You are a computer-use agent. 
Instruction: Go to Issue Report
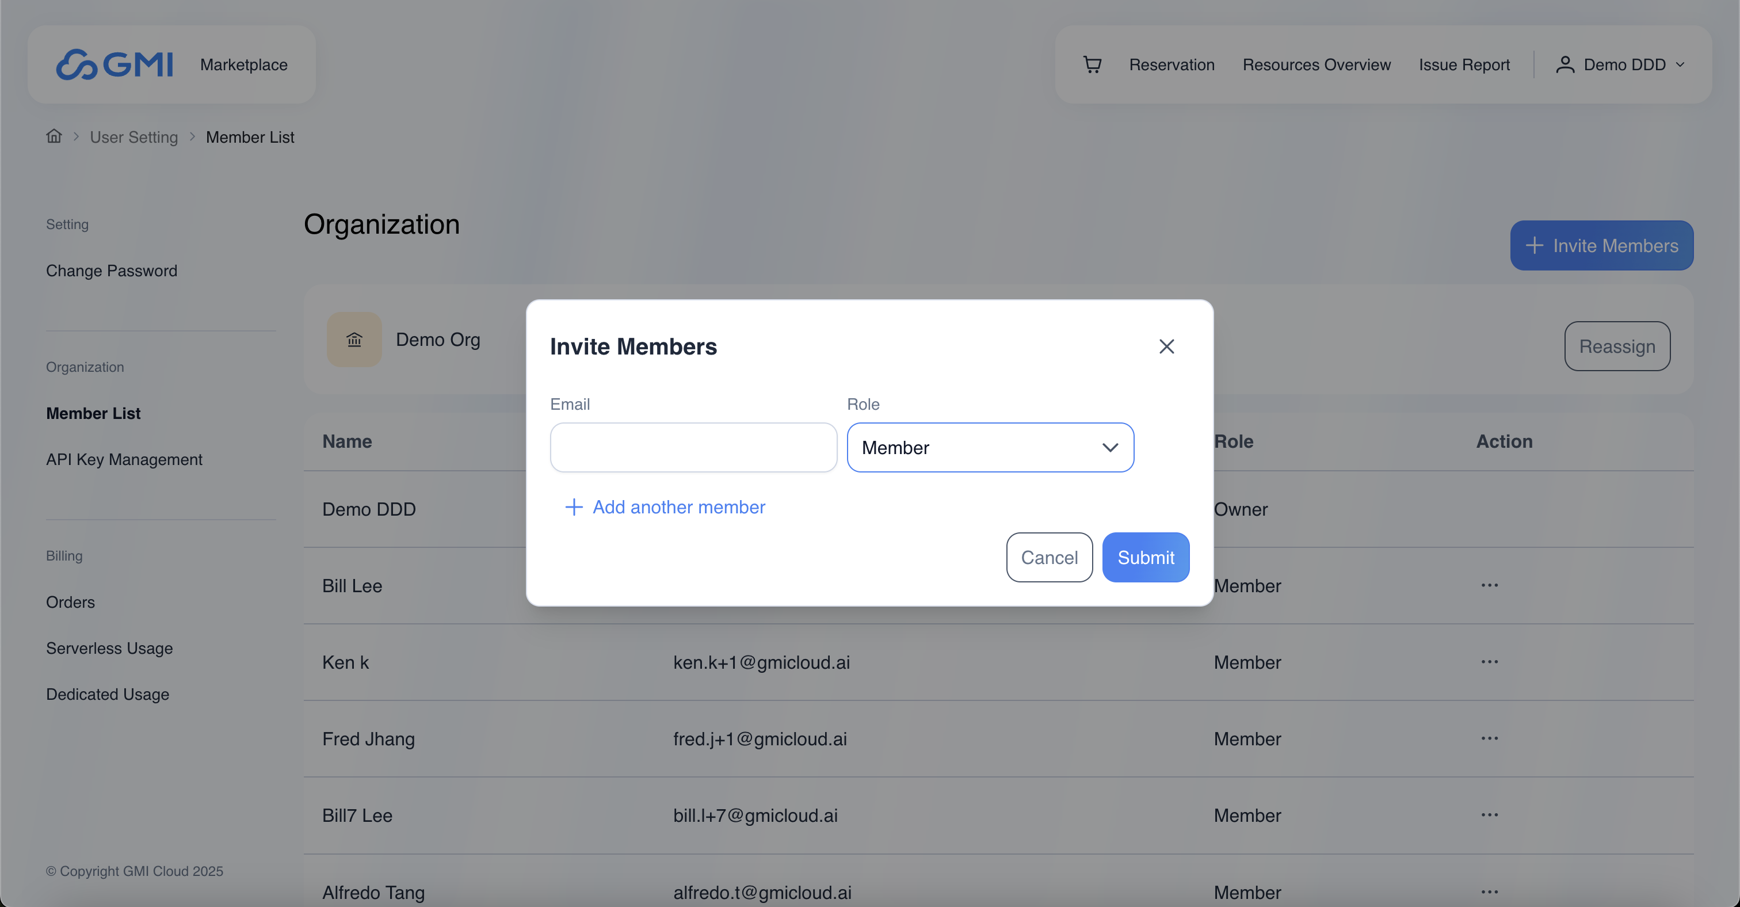coord(1464,65)
